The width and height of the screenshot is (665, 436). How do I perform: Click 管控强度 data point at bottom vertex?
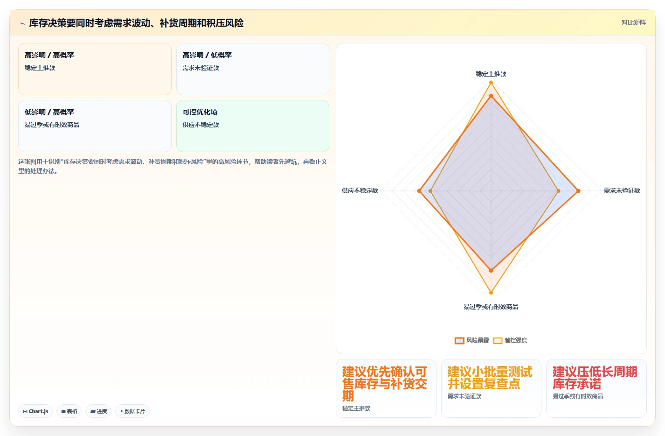click(x=491, y=293)
